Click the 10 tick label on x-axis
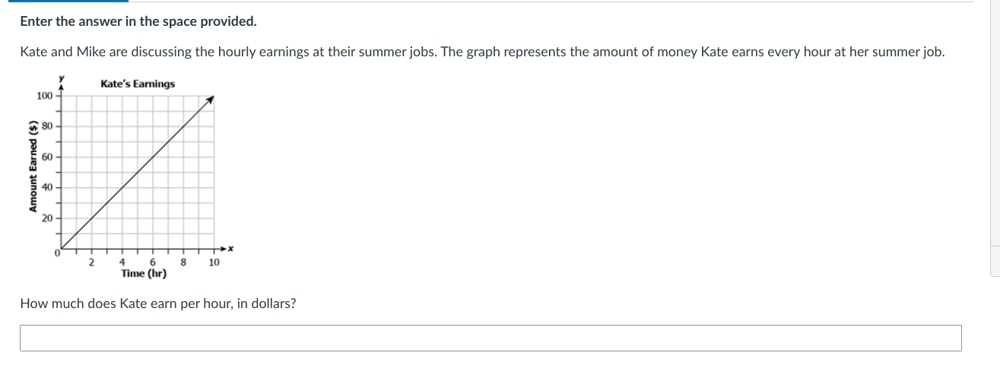 click(x=214, y=262)
